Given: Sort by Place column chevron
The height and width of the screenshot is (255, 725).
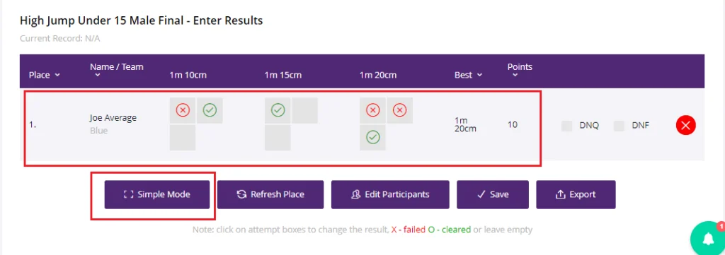Looking at the screenshot, I should (x=57, y=75).
